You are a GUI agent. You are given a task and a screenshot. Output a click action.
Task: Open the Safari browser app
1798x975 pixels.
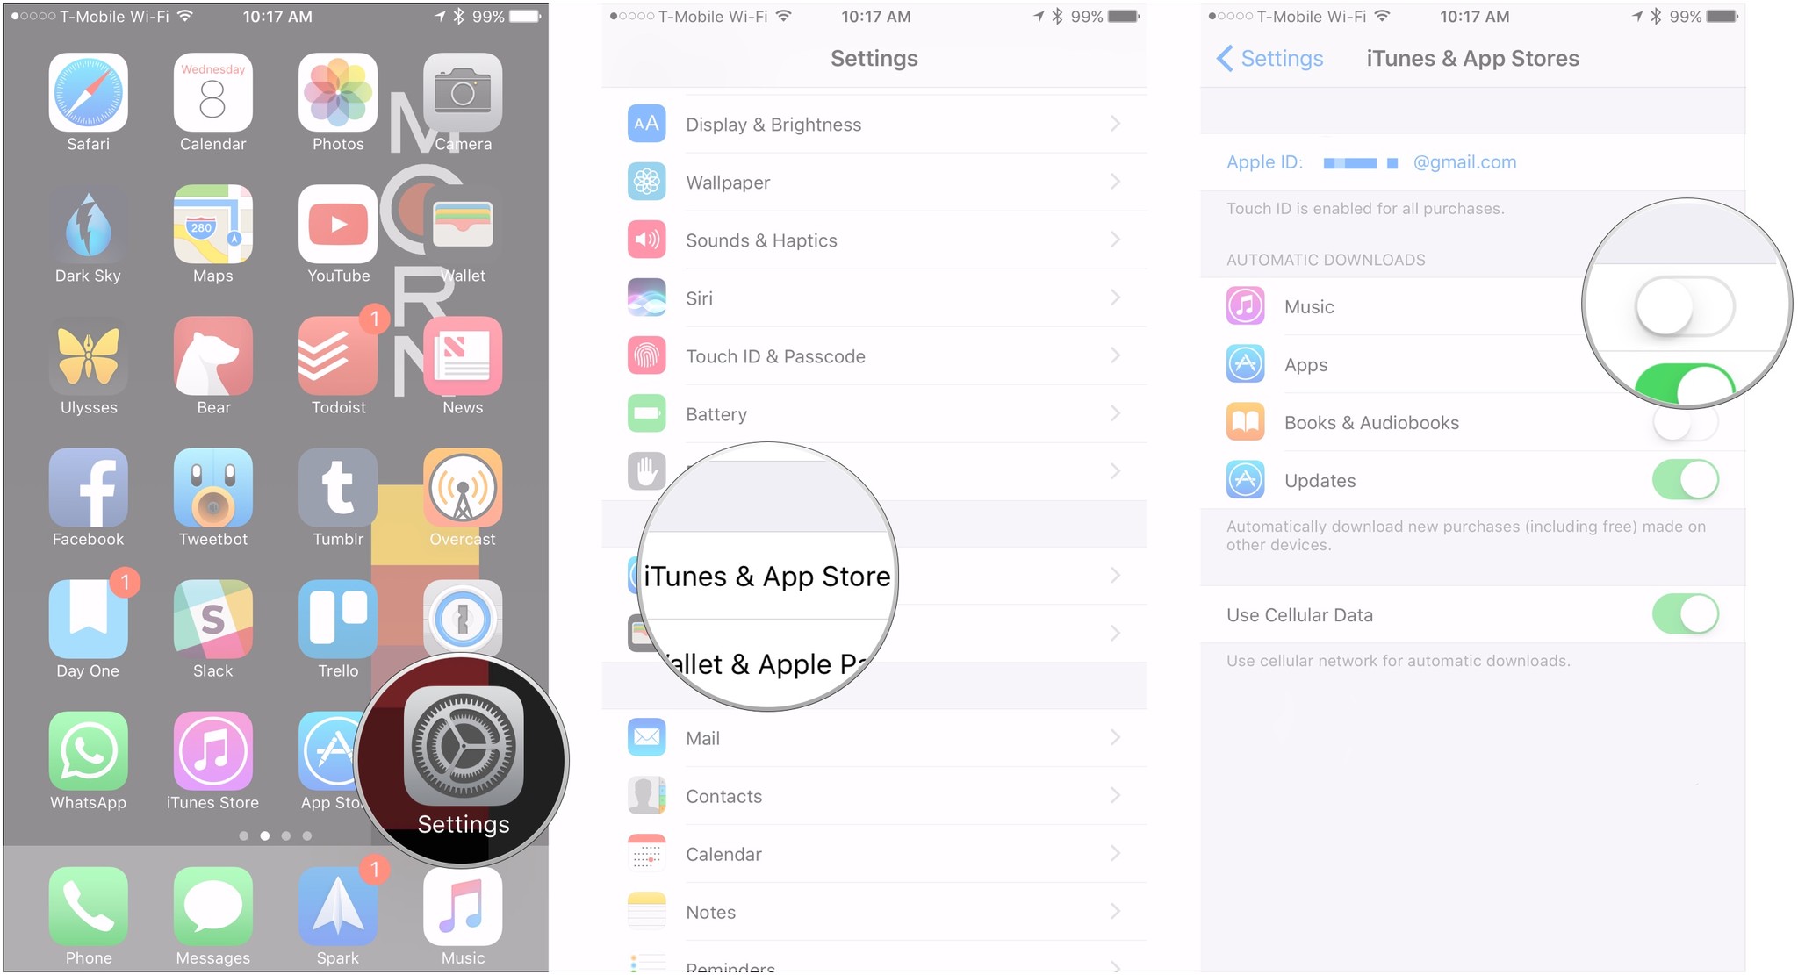click(x=87, y=105)
